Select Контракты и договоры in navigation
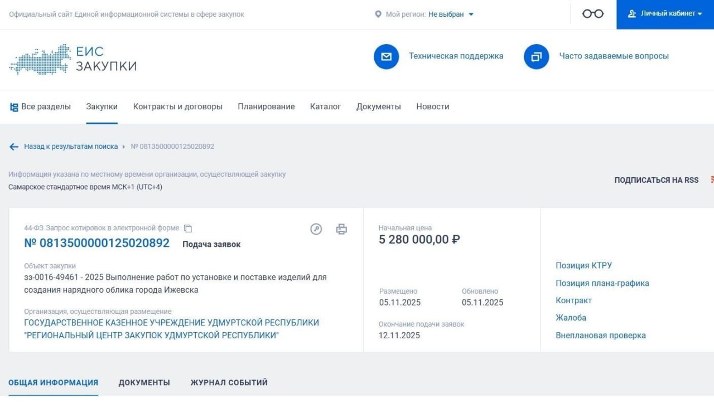 (x=177, y=106)
